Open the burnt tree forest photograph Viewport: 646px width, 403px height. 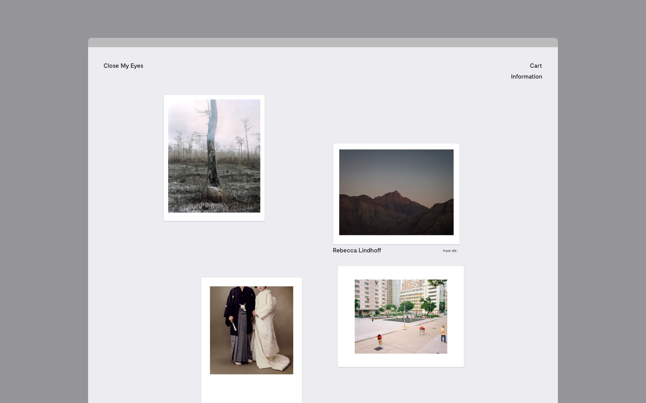tap(214, 158)
